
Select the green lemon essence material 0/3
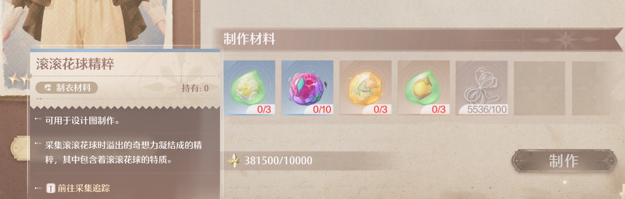click(x=423, y=88)
